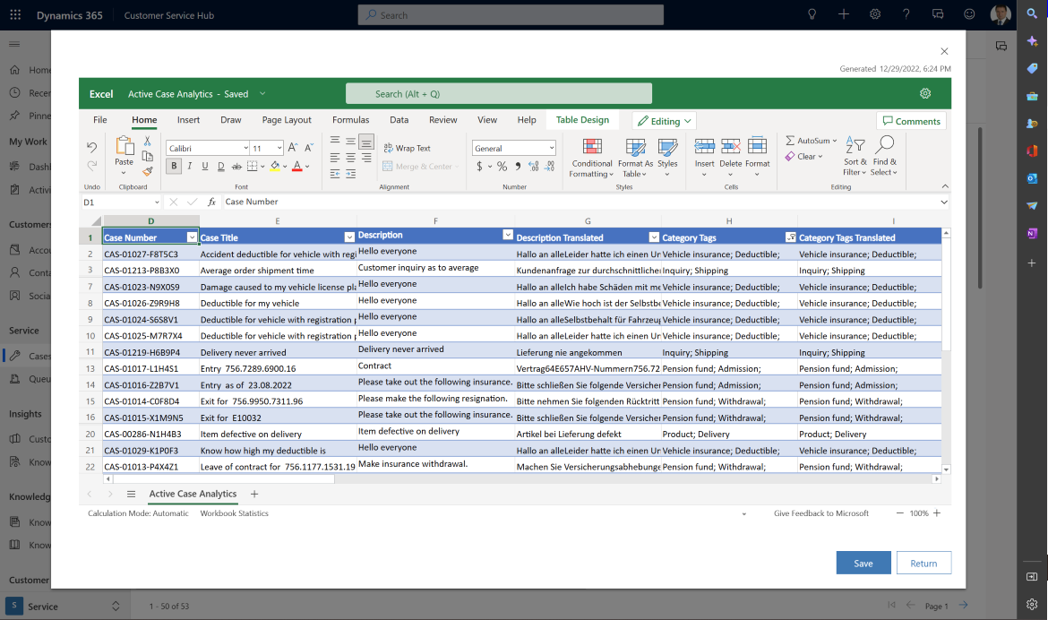Toggle Italic formatting
Screen dimensions: 1048x620
tap(190, 166)
